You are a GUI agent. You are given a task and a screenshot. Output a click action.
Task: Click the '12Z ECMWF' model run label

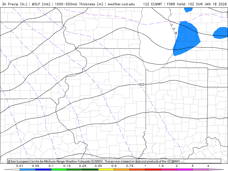pos(152,4)
